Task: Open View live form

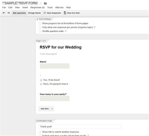Action: click(x=72, y=13)
